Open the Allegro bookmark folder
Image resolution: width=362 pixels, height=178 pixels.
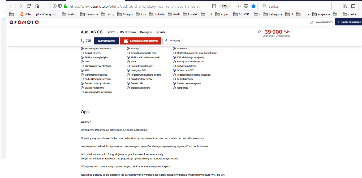click(125, 14)
